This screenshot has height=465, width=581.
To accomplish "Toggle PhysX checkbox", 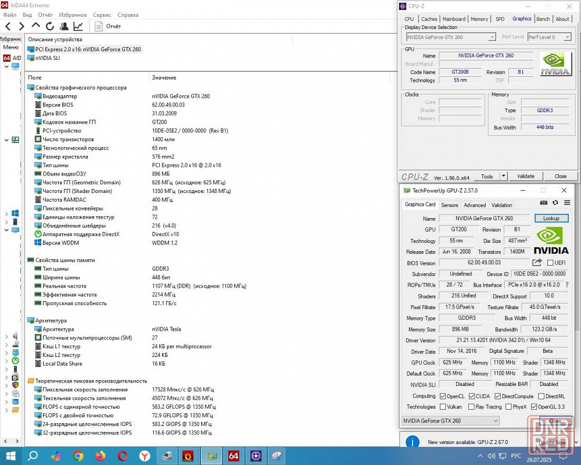I will point(509,407).
